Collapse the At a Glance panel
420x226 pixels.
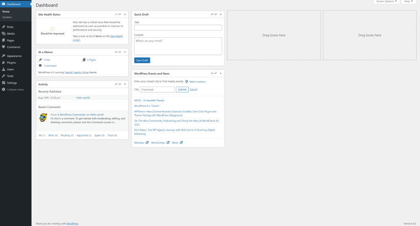coord(125,52)
